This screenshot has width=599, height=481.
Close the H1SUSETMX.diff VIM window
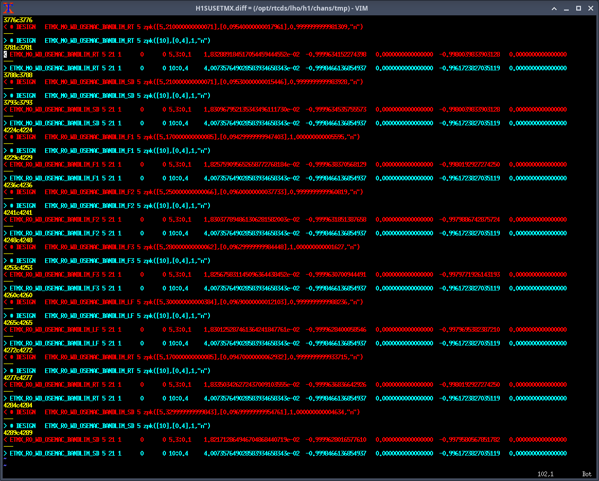click(590, 8)
